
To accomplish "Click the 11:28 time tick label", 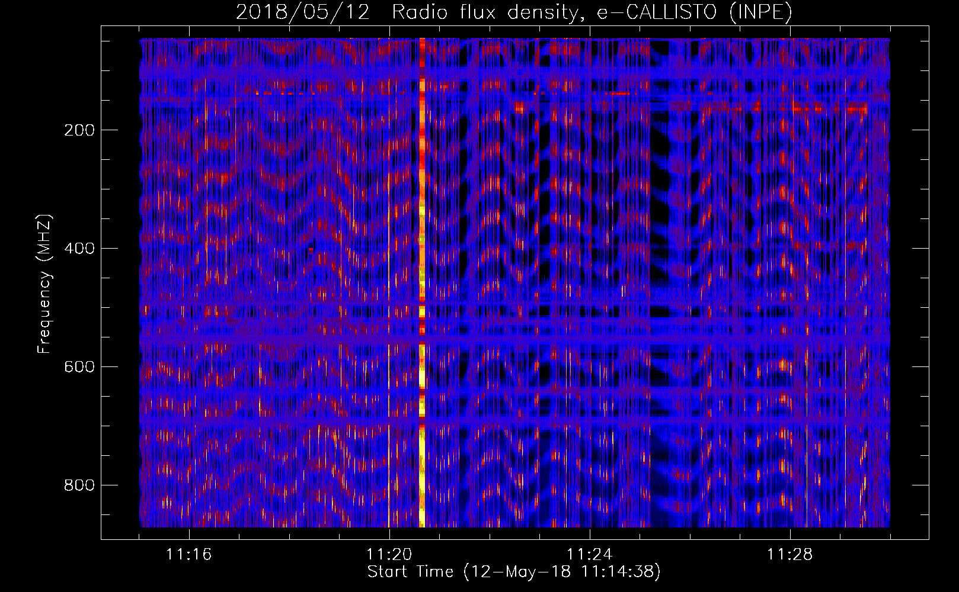I will click(x=790, y=555).
